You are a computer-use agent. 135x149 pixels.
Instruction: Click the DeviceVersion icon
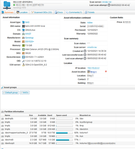[x=23, y=57]
